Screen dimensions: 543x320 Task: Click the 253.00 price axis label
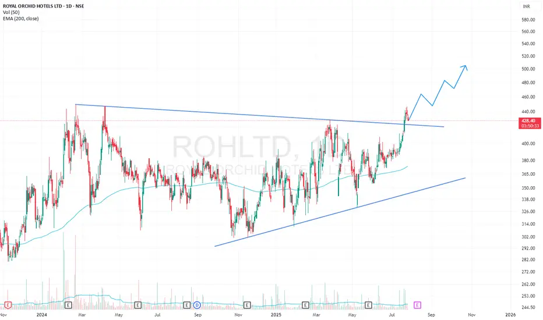(x=528, y=296)
